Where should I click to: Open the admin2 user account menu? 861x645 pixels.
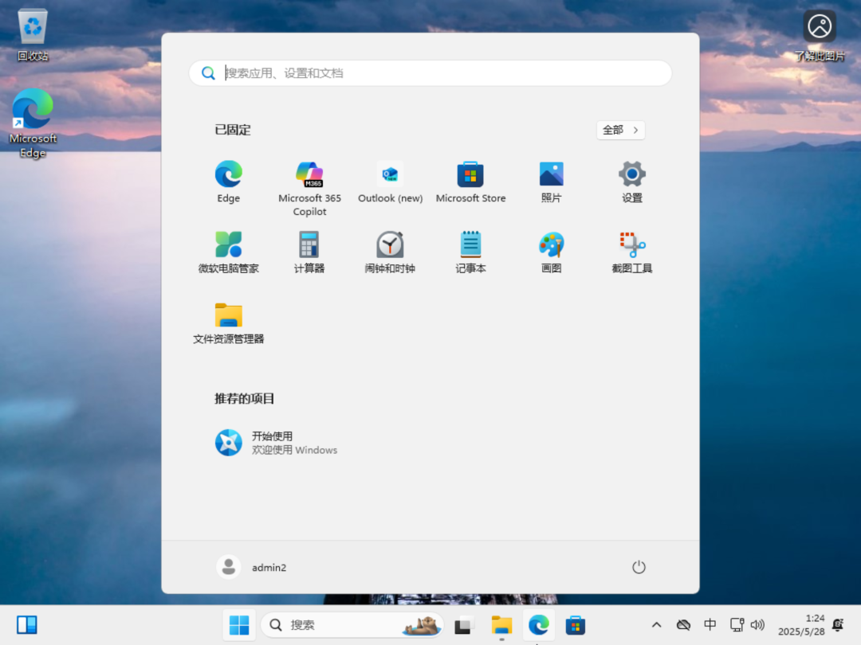pyautogui.click(x=251, y=567)
